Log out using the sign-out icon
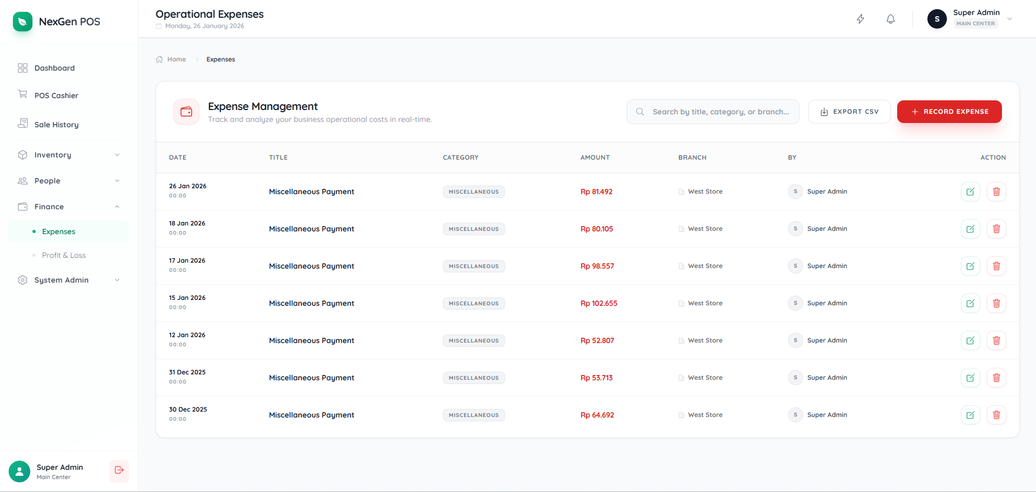 coord(119,471)
